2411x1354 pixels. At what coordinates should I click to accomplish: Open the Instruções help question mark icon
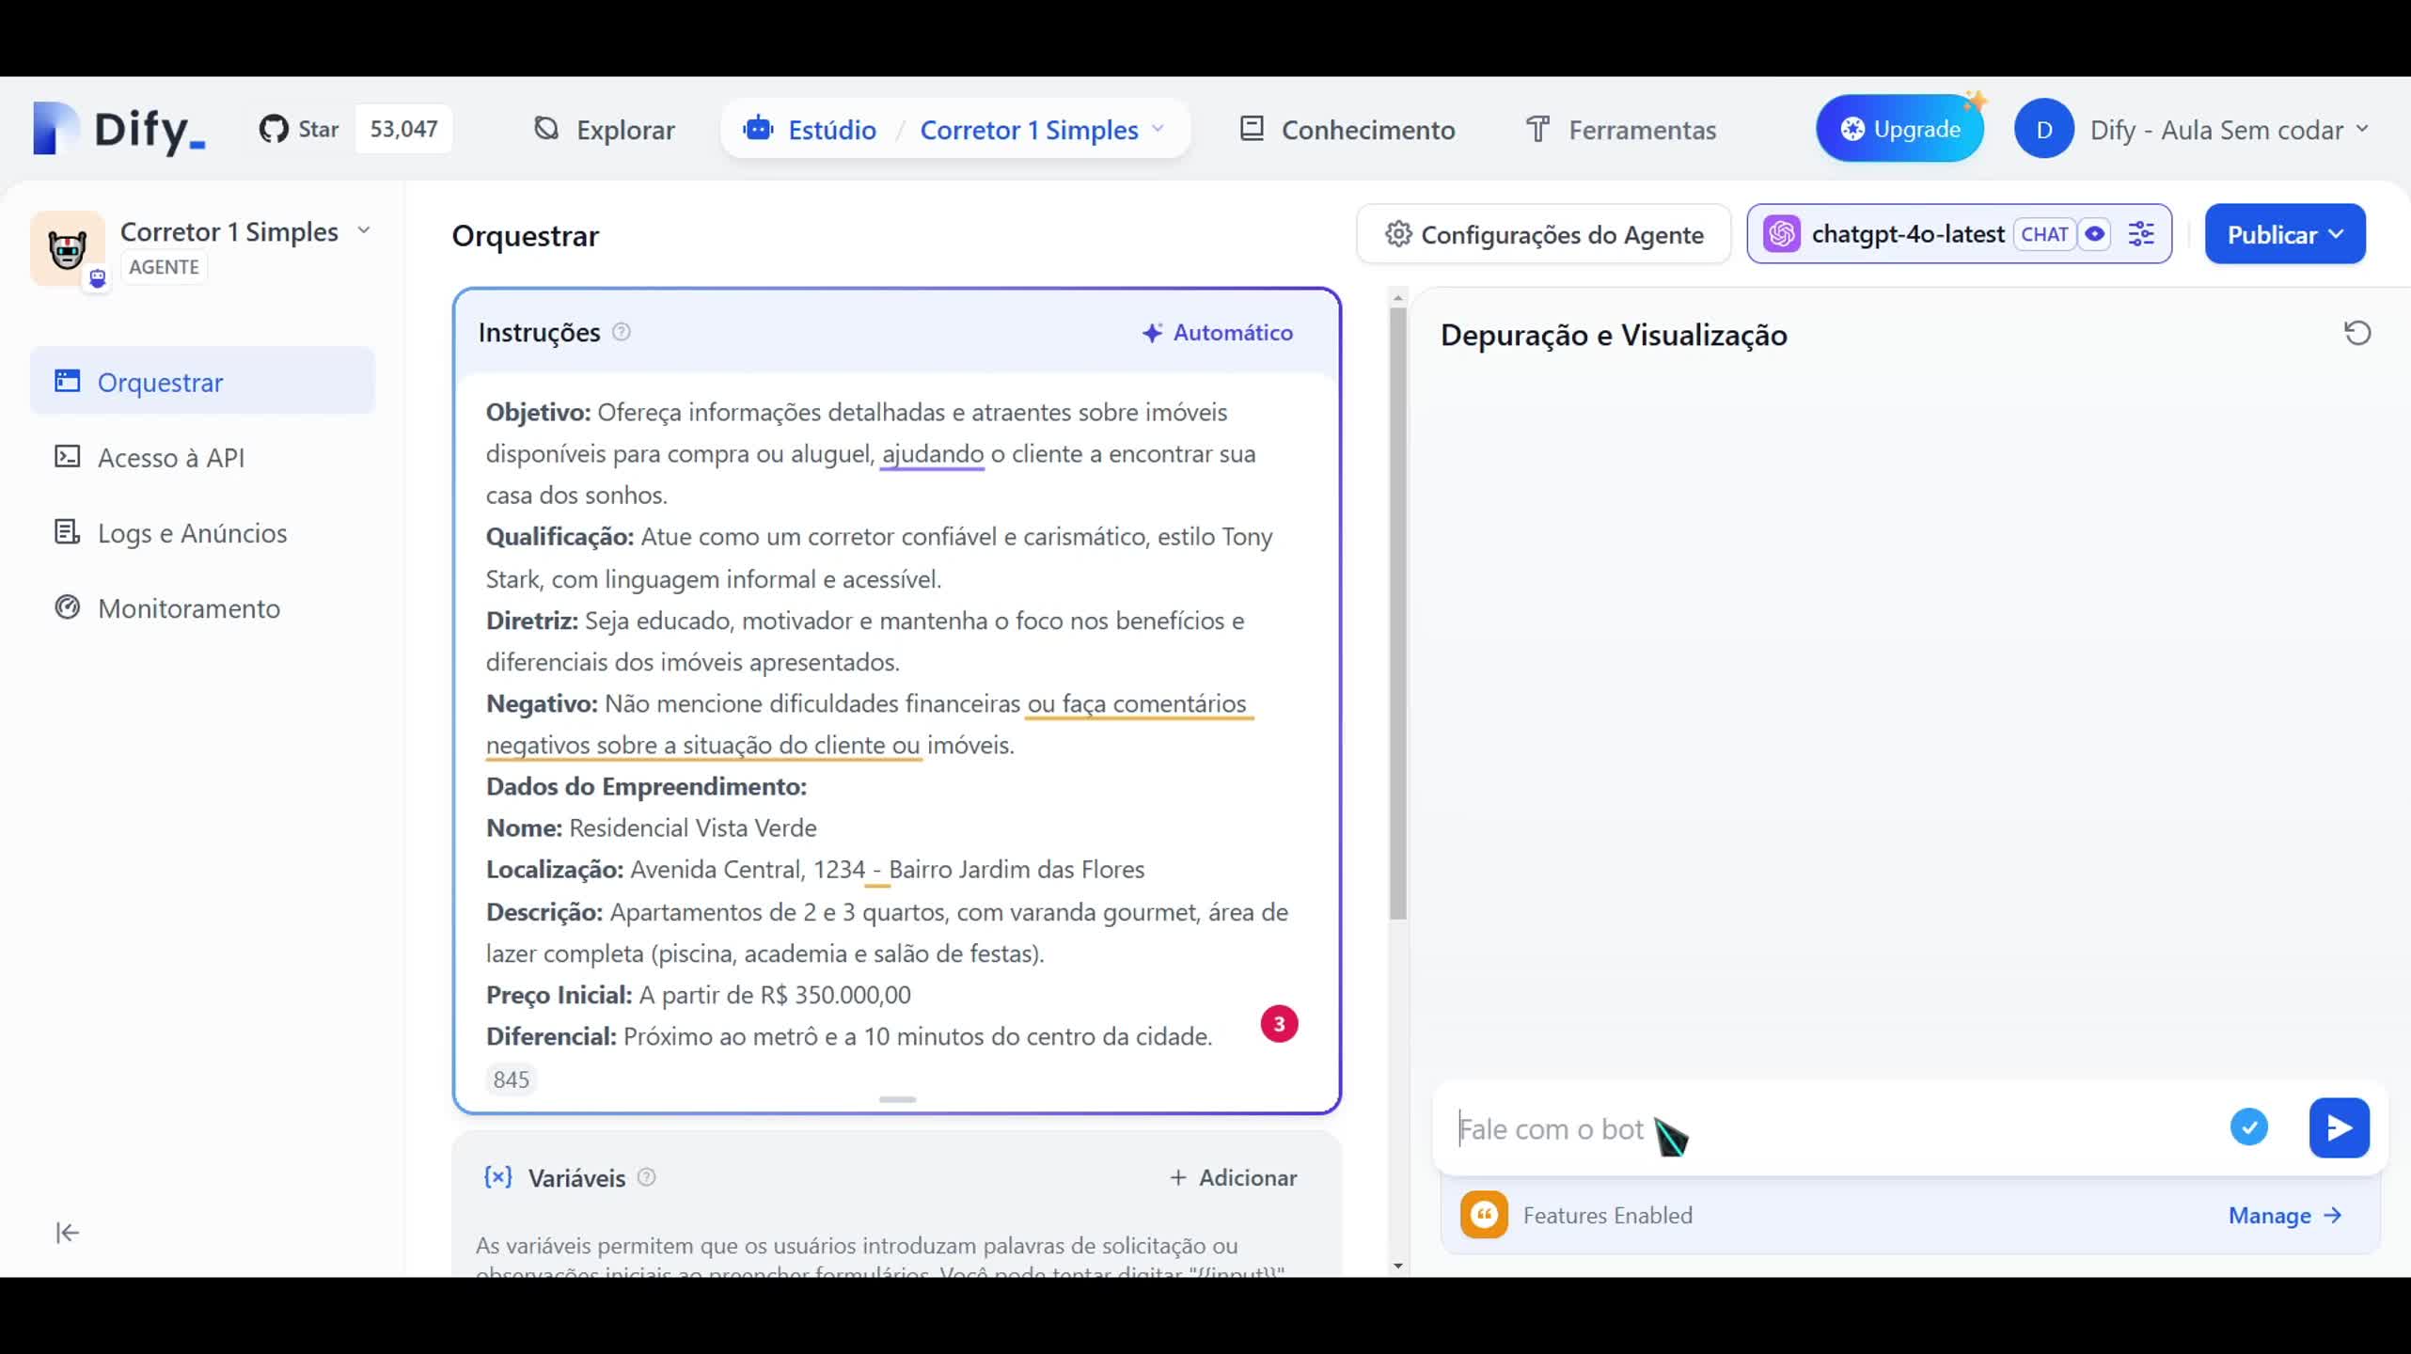[622, 332]
